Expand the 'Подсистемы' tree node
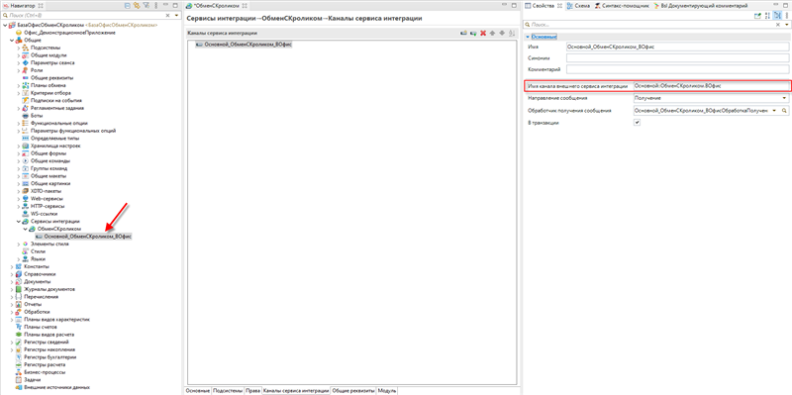Image resolution: width=792 pixels, height=395 pixels. [19, 48]
